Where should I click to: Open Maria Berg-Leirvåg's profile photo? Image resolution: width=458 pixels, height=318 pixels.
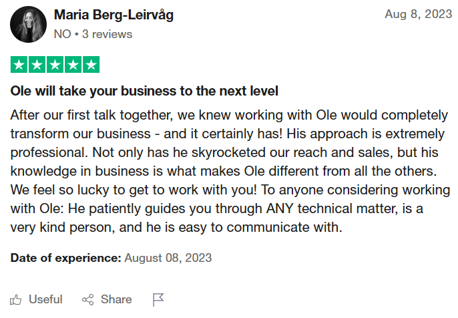pos(27,25)
